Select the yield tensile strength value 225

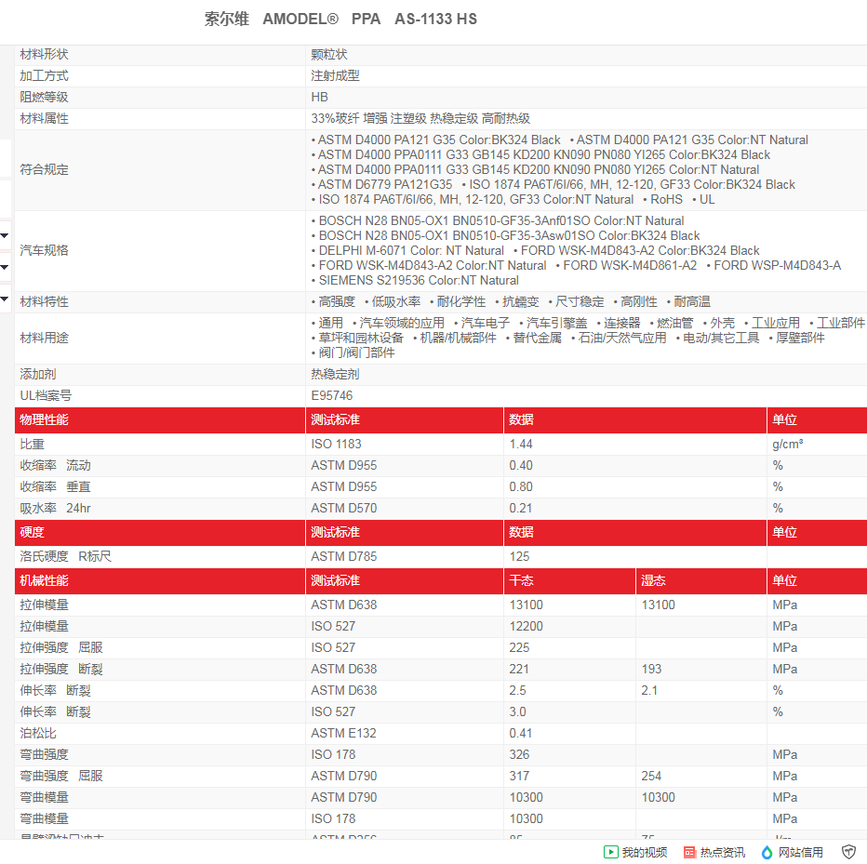pos(519,647)
